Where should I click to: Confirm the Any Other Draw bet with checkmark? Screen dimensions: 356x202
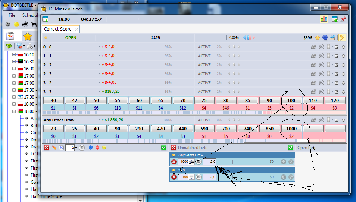(291, 162)
